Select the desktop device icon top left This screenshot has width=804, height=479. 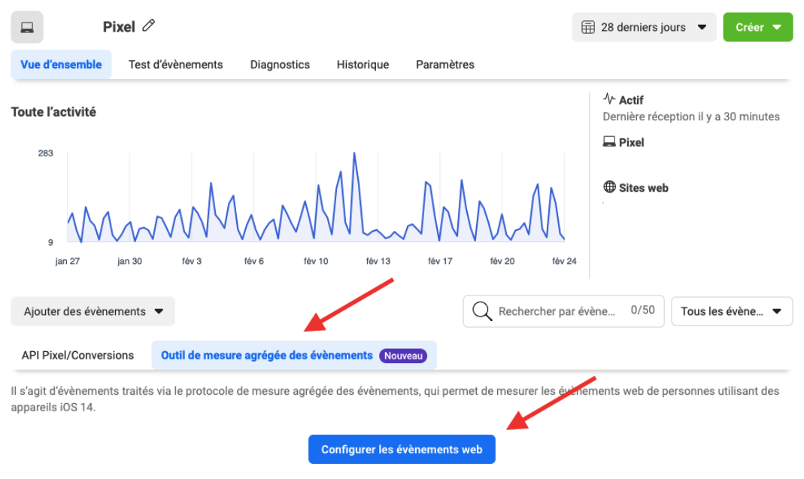coord(26,26)
